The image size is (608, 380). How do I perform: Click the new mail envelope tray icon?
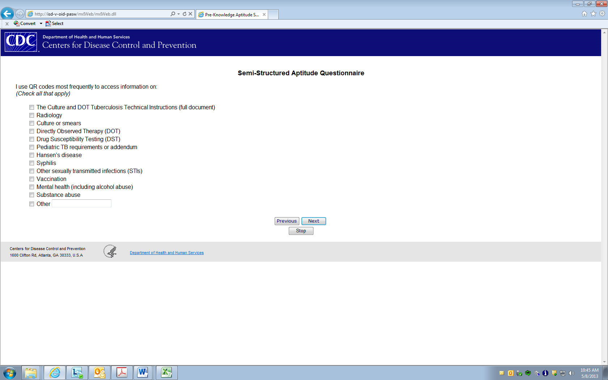(502, 373)
